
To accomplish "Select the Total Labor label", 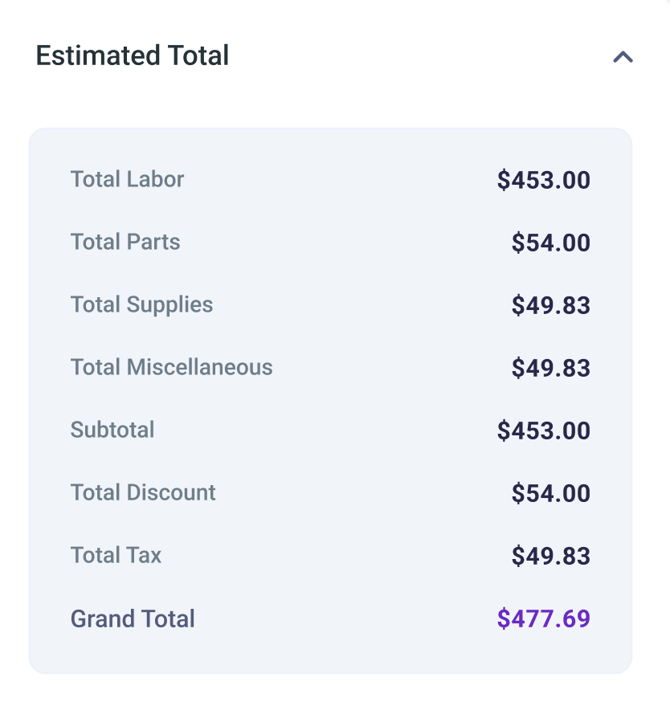I will tap(127, 179).
